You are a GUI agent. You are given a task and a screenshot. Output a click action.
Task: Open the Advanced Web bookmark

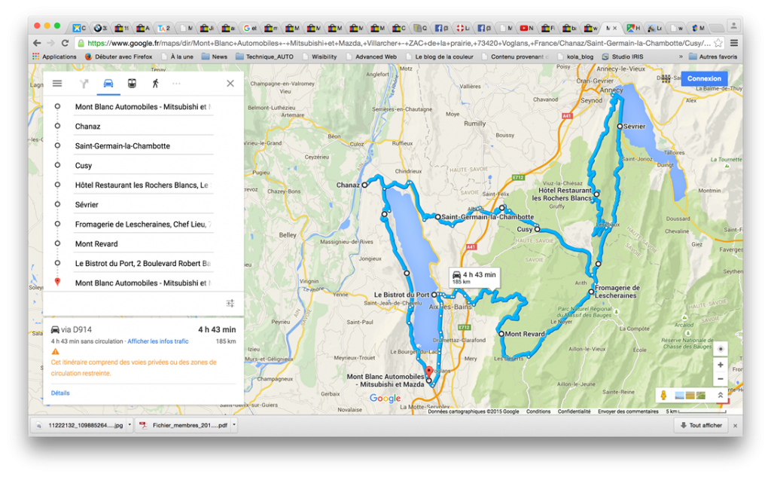(x=371, y=57)
